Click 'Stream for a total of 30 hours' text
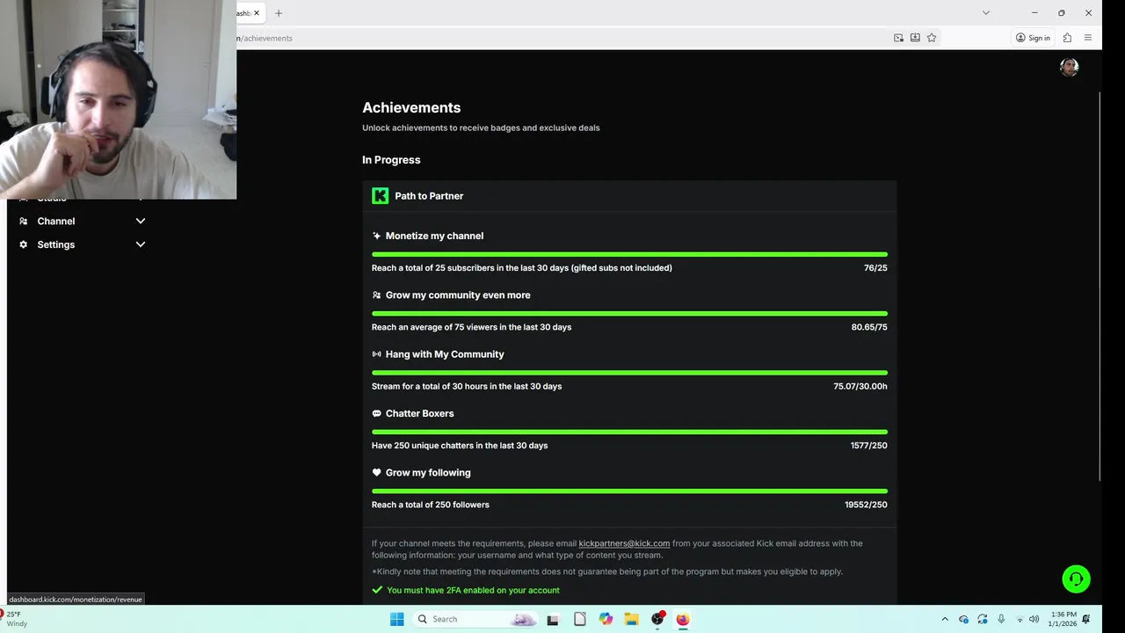Screen dimensions: 1125x633 pos(467,386)
